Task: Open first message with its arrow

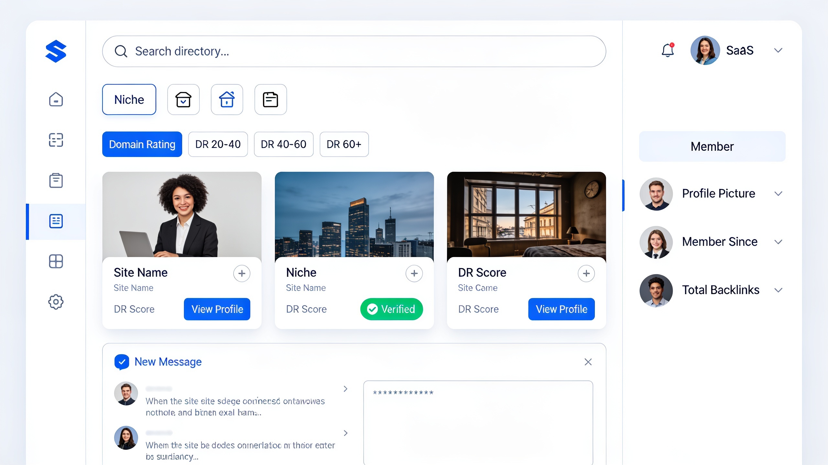Action: pos(345,389)
